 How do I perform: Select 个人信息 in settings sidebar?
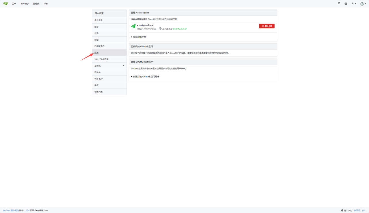point(109,20)
